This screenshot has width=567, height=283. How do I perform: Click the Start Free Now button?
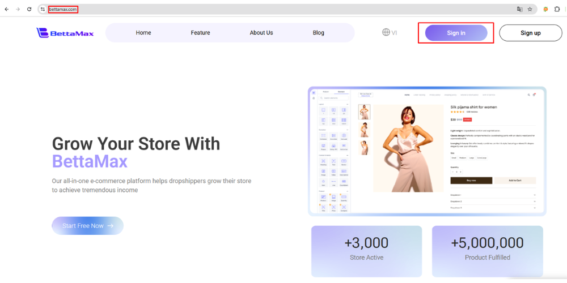87,226
